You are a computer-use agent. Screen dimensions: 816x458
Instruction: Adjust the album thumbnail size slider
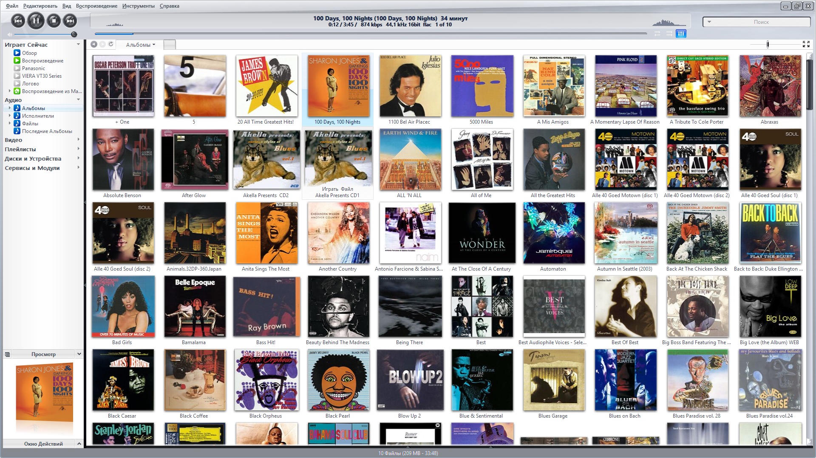(768, 44)
